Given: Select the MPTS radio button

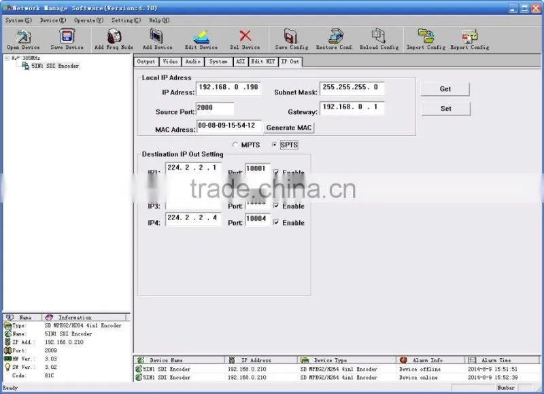Looking at the screenshot, I should click(x=235, y=145).
